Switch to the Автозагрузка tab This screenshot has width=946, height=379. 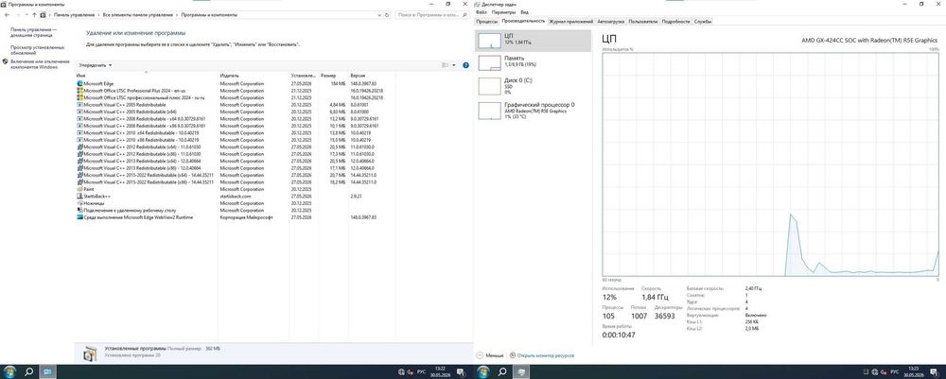tap(610, 21)
